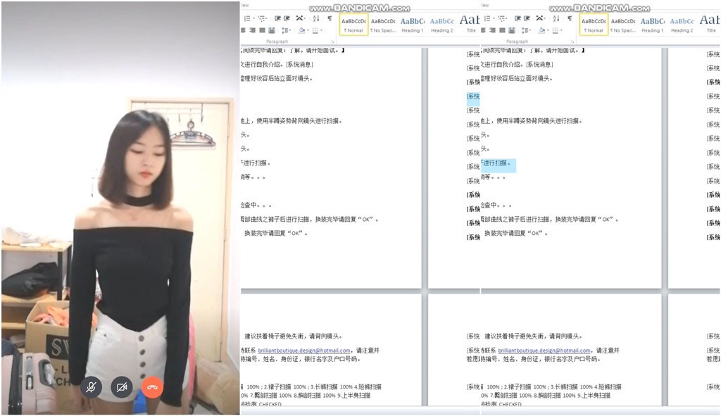This screenshot has height=416, width=721.
Task: Apply Heading 1 style in right Word window
Action: click(x=653, y=25)
